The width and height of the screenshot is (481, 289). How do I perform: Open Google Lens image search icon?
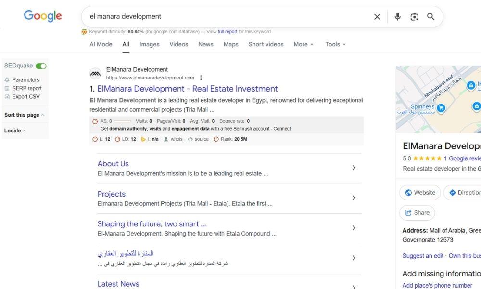(414, 17)
